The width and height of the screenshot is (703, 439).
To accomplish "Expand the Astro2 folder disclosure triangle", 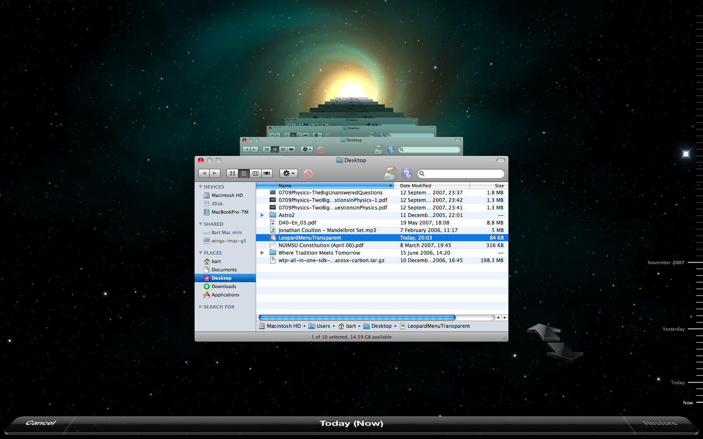I will pyautogui.click(x=262, y=215).
